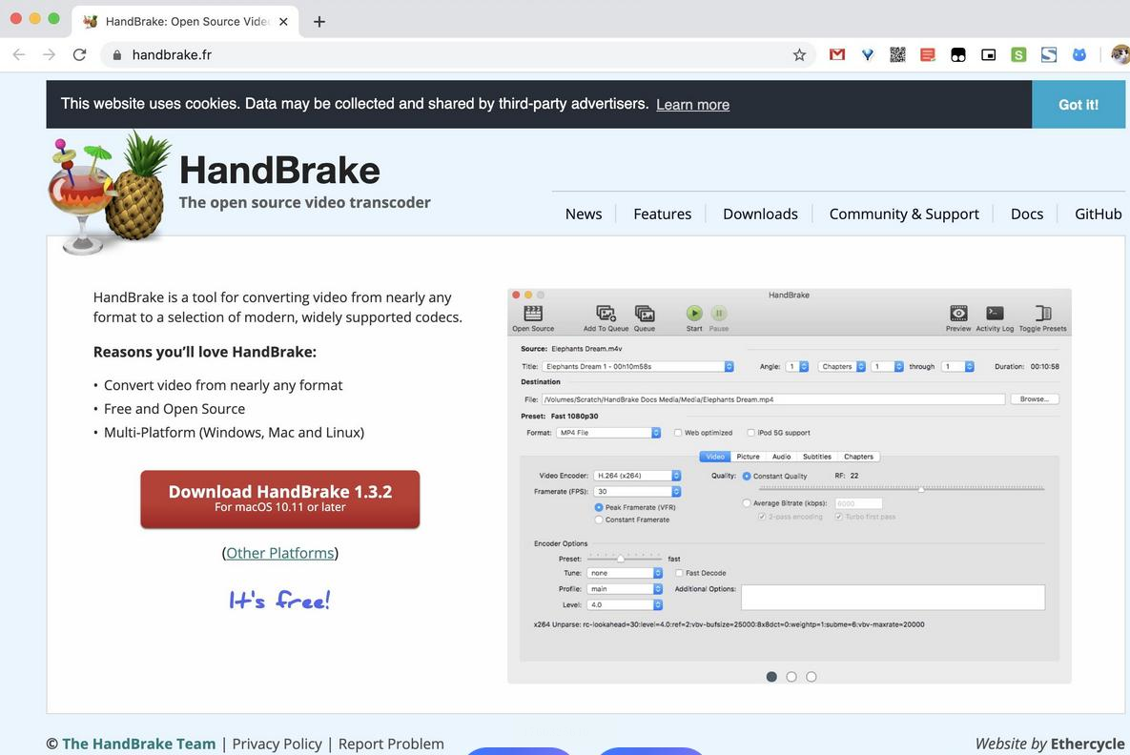
Task: Click the RF quality slider
Action: [x=901, y=488]
